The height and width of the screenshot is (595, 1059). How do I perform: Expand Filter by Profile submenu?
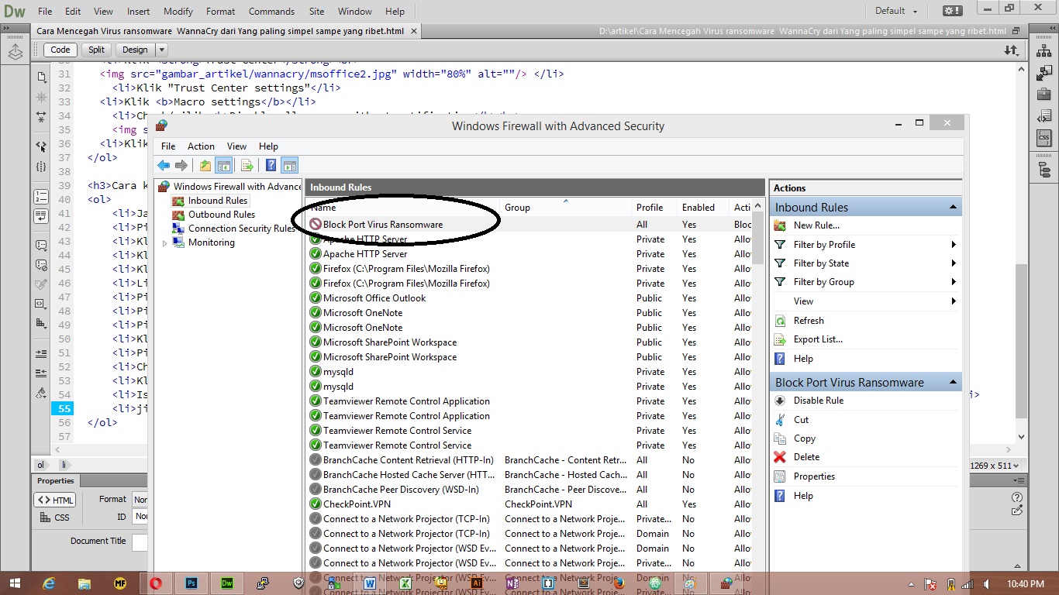[x=954, y=245]
